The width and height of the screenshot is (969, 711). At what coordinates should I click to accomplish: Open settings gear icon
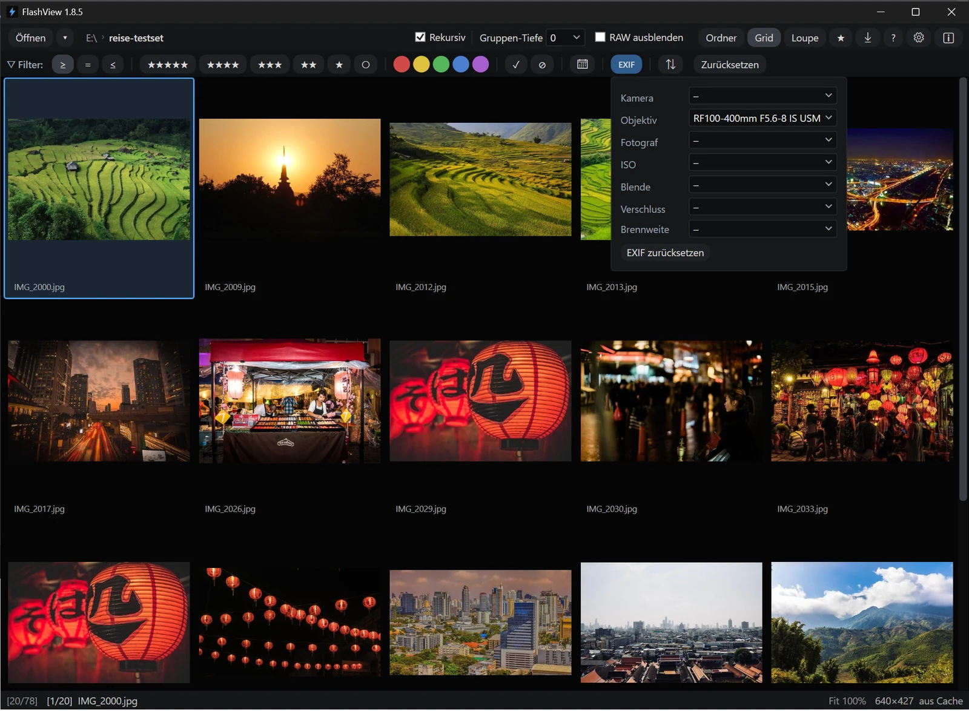[919, 38]
